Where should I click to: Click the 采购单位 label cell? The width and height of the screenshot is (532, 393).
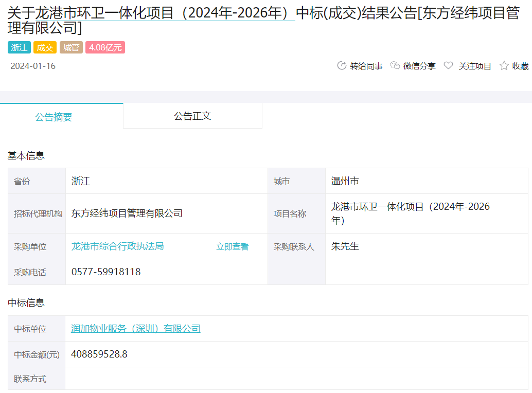37,246
